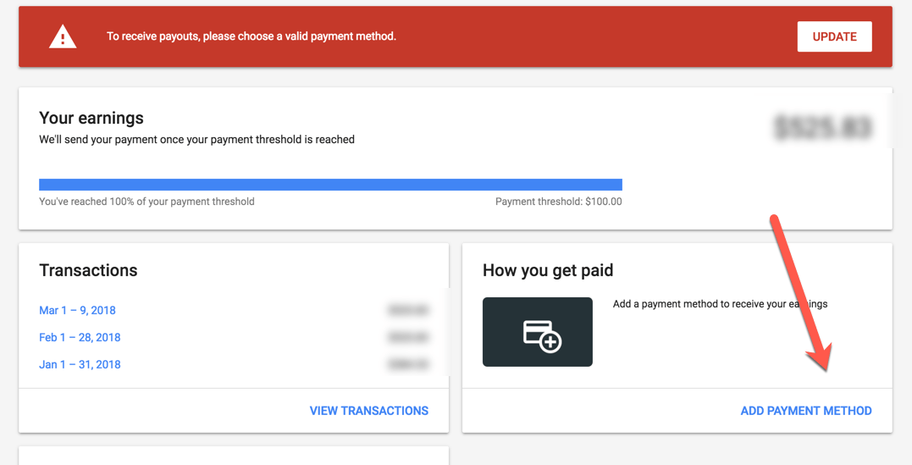Click the 'Payment threshold: $100.00' label
Screen dimensions: 912x465
click(558, 202)
